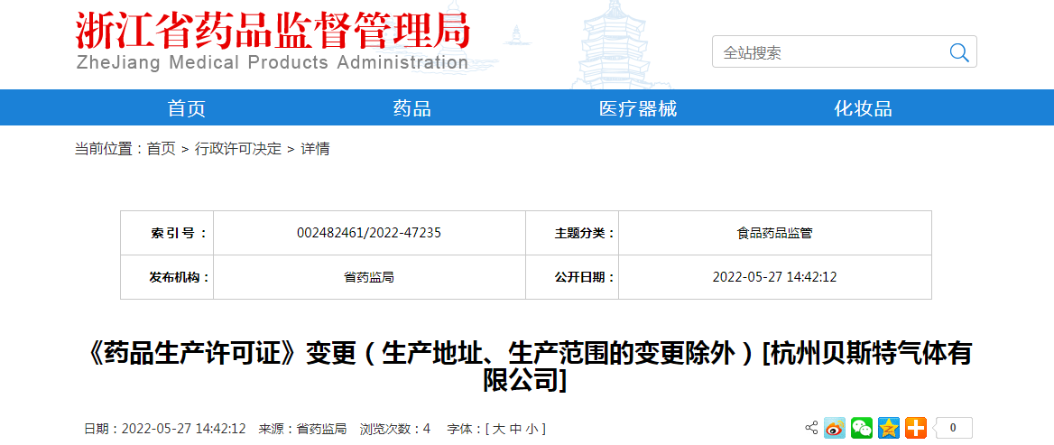
Task: Share to WeChat icon
Action: click(x=862, y=428)
